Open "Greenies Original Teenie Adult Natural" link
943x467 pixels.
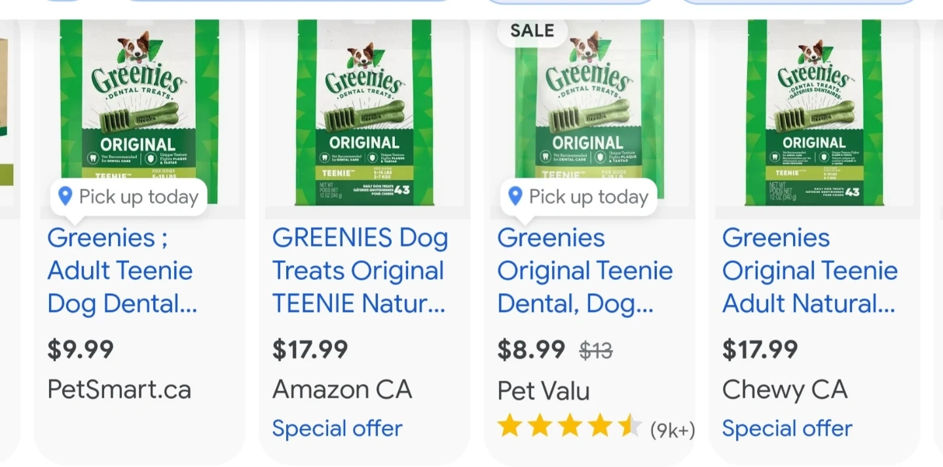click(x=809, y=271)
